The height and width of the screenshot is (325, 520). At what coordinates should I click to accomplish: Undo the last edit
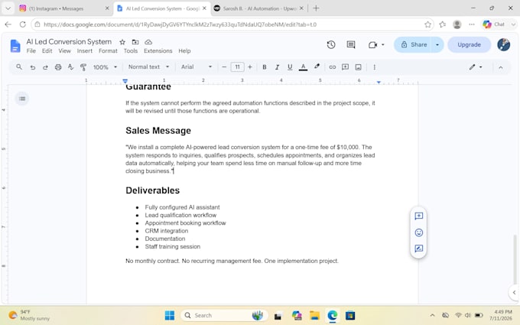[32, 67]
